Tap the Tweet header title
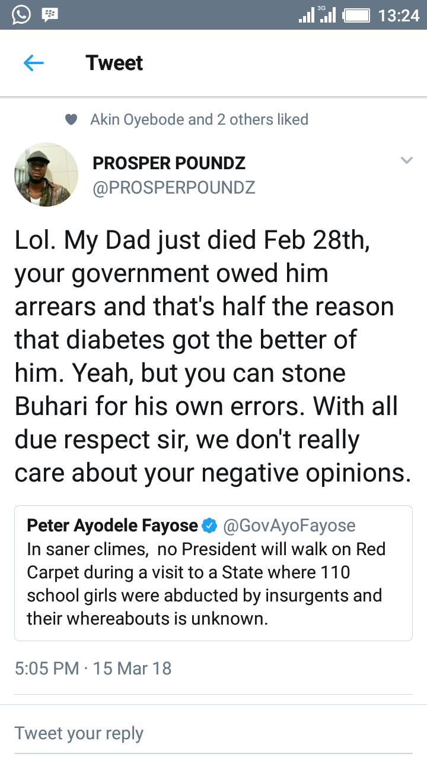This screenshot has height=760, width=427. (x=114, y=63)
